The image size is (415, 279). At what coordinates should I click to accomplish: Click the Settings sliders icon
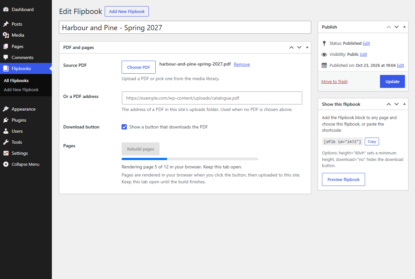click(6, 153)
